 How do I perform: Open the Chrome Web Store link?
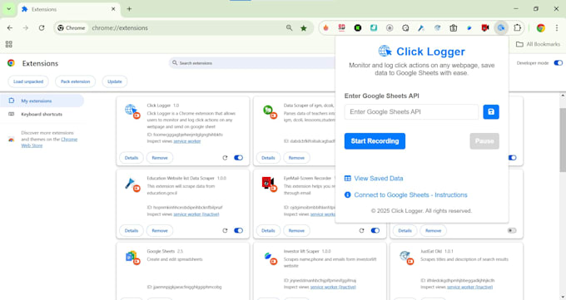coord(49,142)
